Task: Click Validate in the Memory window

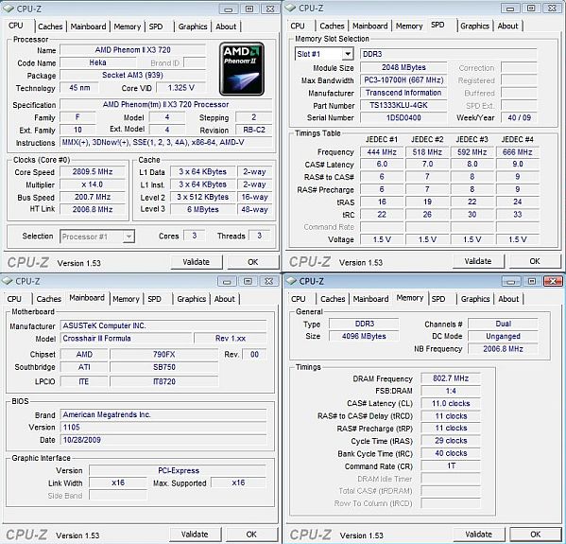Action: pos(478,534)
